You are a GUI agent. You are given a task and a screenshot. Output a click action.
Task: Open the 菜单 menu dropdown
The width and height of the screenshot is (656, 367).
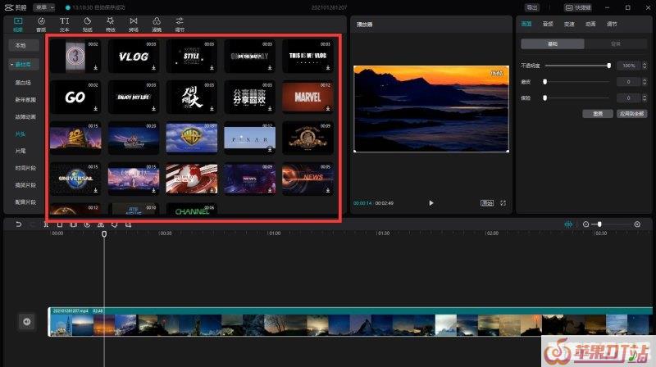pyautogui.click(x=44, y=7)
